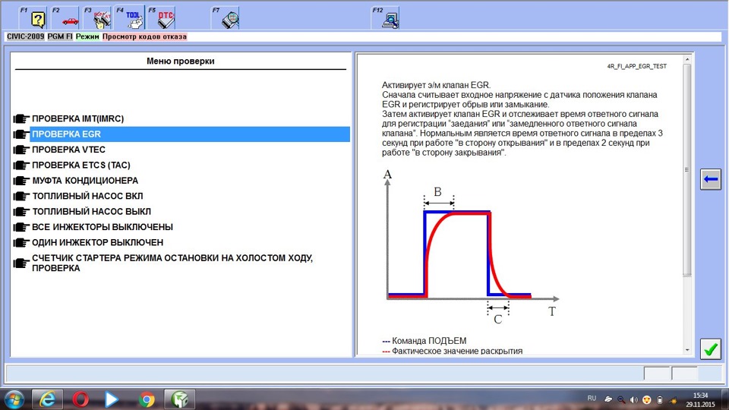The width and height of the screenshot is (729, 410).
Task: Click hand pointer icon beside ПРОВЕРКА IMT(IMRC)
Action: [x=21, y=119]
